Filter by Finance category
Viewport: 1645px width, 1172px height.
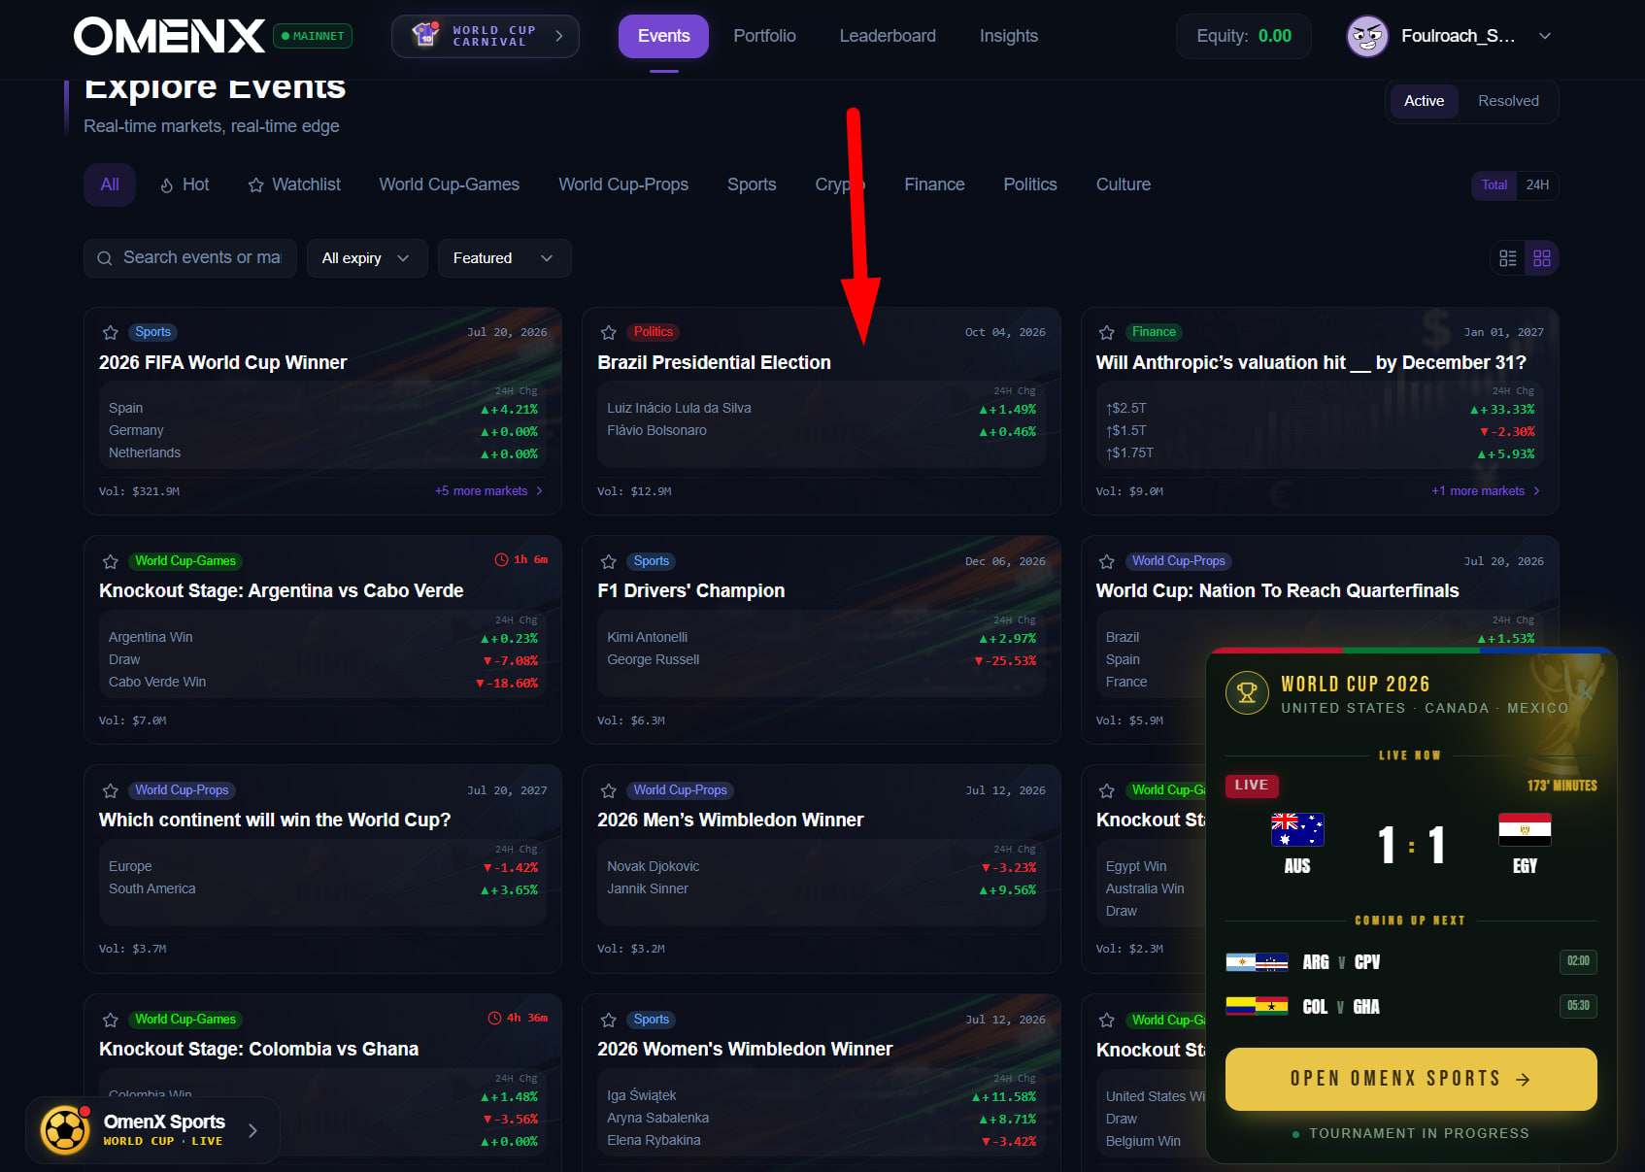(934, 184)
